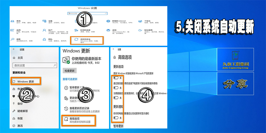The height and width of the screenshot is (133, 266).
Task: Click the 上次检查时间: 今天, 8:02 text
Action: tap(85, 63)
